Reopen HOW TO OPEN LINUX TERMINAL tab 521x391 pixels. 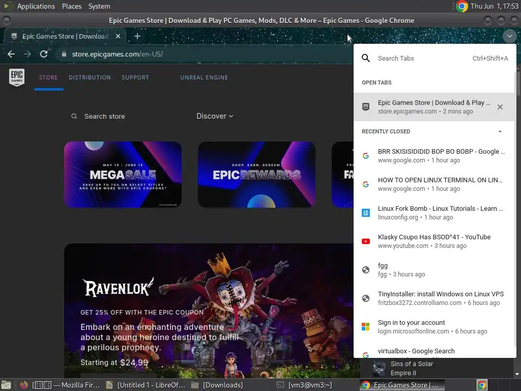click(435, 184)
